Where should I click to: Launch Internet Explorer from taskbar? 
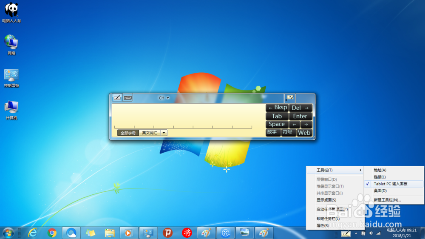point(33,233)
